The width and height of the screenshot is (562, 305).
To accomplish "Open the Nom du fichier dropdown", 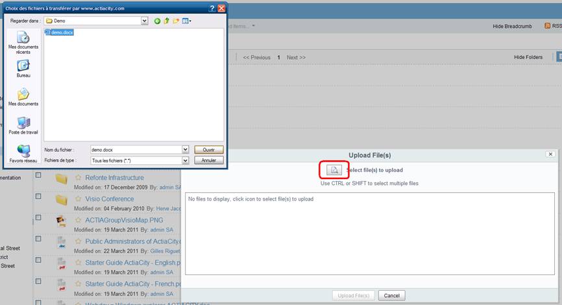I will point(186,149).
